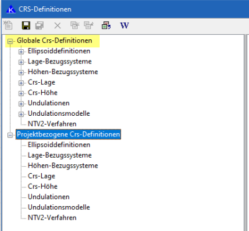Click the save floppy disk icon

(26, 26)
